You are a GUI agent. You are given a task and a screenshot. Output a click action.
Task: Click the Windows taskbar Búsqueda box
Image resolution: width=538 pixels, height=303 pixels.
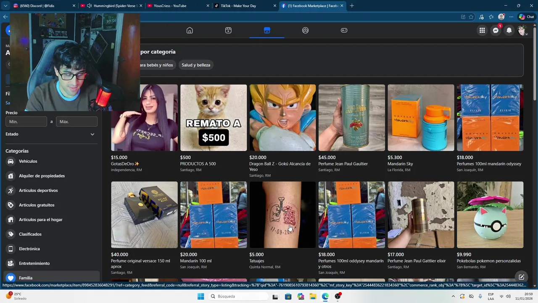click(x=239, y=296)
